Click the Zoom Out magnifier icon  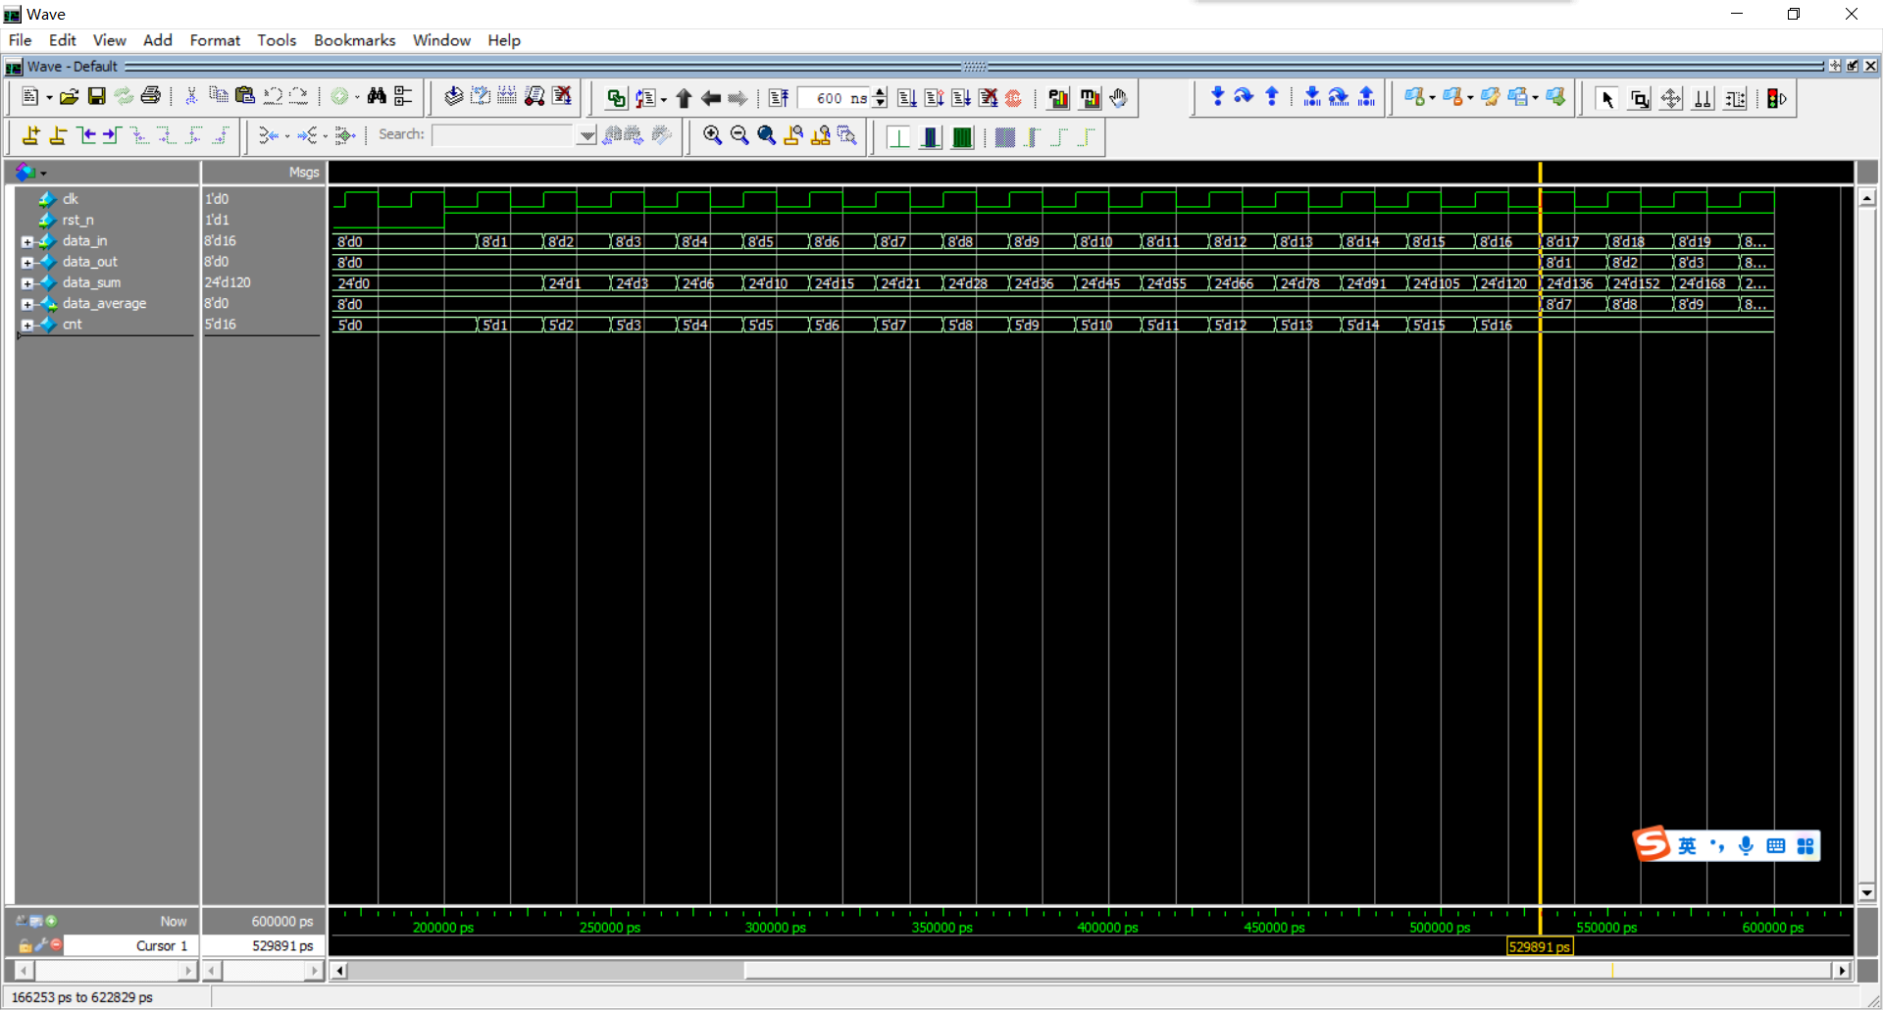pyautogui.click(x=739, y=136)
